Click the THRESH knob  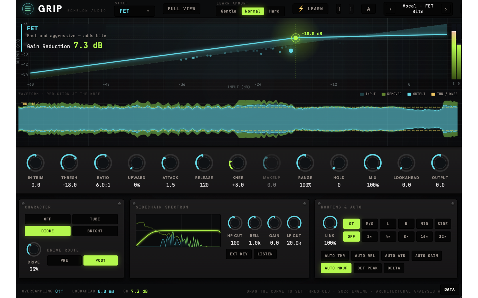point(69,163)
